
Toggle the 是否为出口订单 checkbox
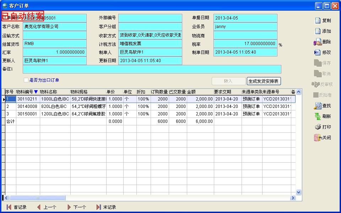(x=26, y=80)
